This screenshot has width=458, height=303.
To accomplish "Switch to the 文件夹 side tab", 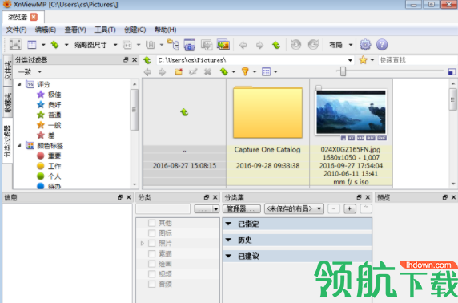I will coord(7,71).
